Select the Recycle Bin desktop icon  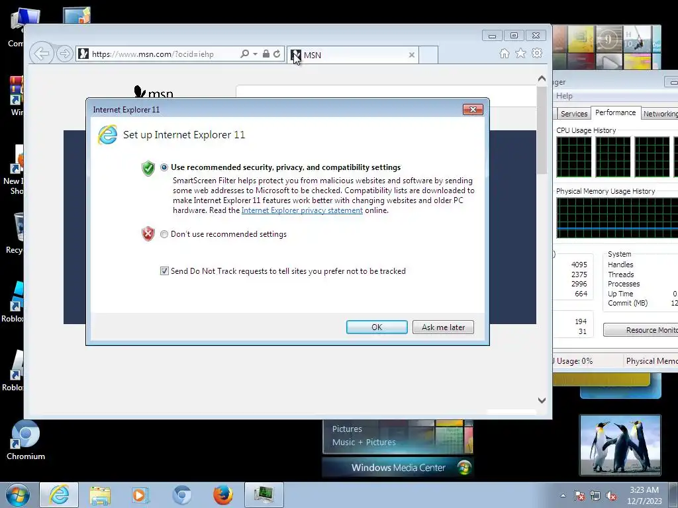tap(16, 233)
